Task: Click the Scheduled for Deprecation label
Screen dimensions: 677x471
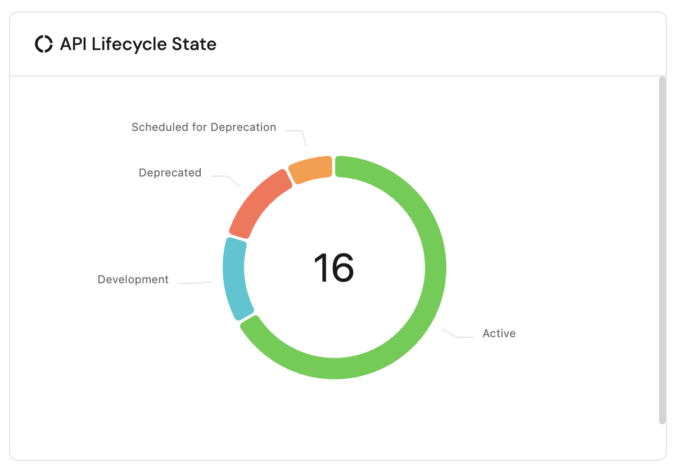Action: (x=204, y=127)
